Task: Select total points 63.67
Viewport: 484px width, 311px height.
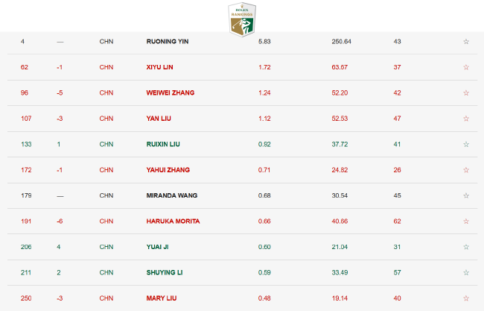Action: coord(340,67)
